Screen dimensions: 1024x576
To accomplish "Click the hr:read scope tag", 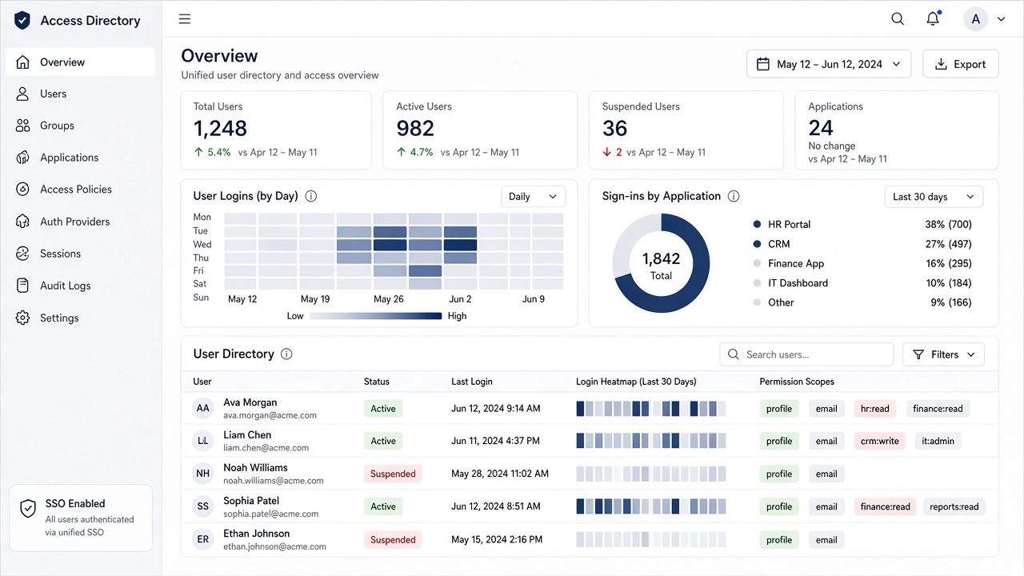I will click(x=875, y=409).
